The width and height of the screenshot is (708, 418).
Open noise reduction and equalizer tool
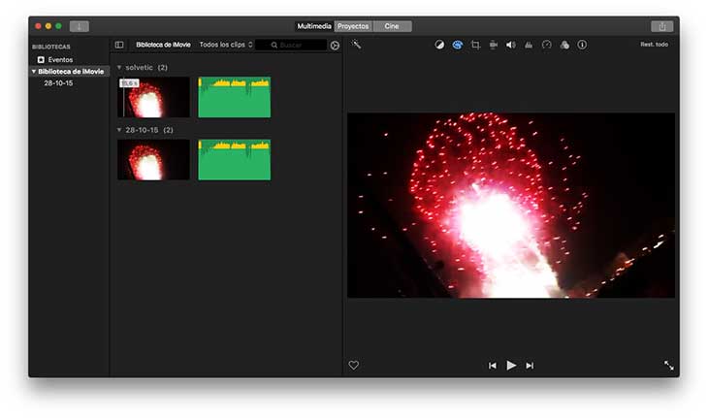click(529, 45)
